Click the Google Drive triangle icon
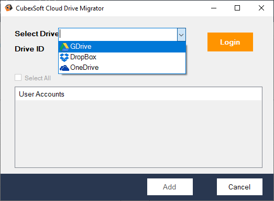Screen dimensions: 274x201 (x=64, y=47)
